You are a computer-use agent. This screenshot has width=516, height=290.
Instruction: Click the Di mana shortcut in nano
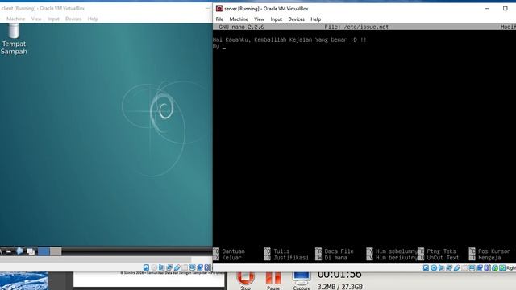pos(331,258)
